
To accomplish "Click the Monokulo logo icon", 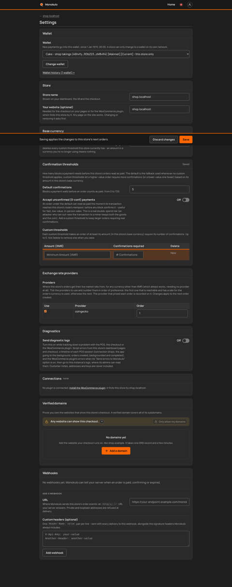I will point(42,4).
